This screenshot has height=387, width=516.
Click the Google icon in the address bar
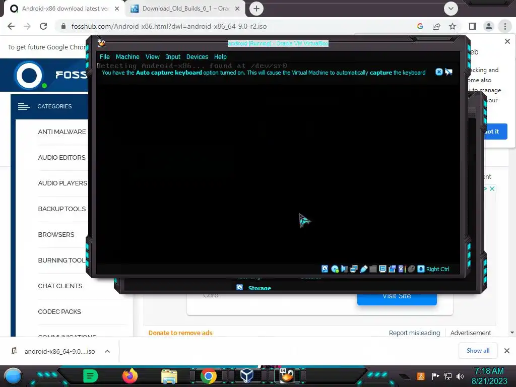pos(420,26)
